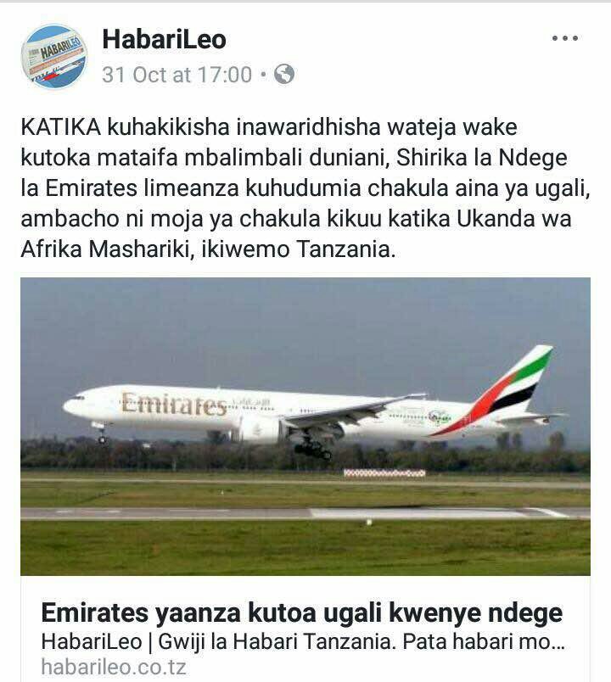Click the Emirates lettering on the fuselage
Image resolution: width=611 pixels, height=682 pixels.
(x=174, y=404)
